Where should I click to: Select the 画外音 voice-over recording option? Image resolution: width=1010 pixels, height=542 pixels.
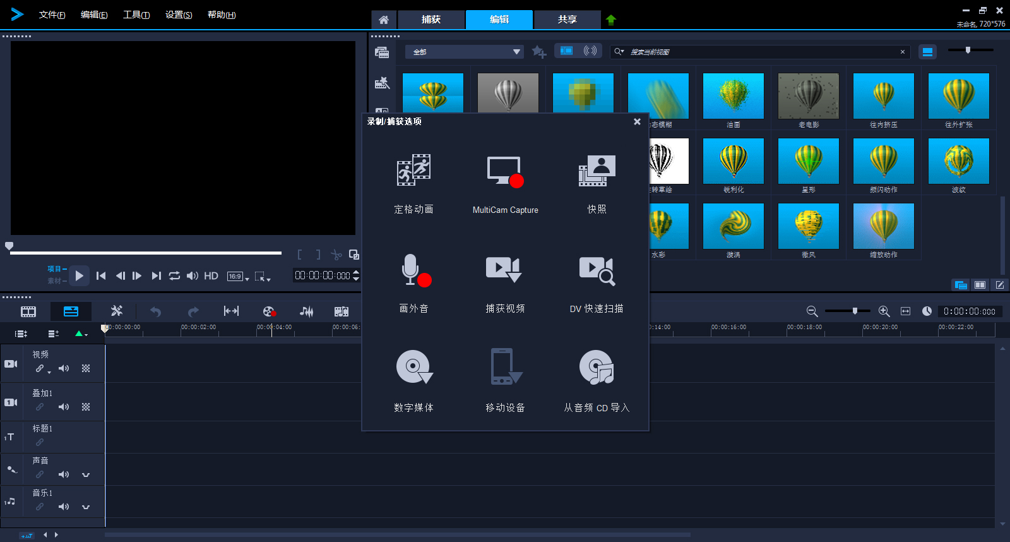point(413,282)
